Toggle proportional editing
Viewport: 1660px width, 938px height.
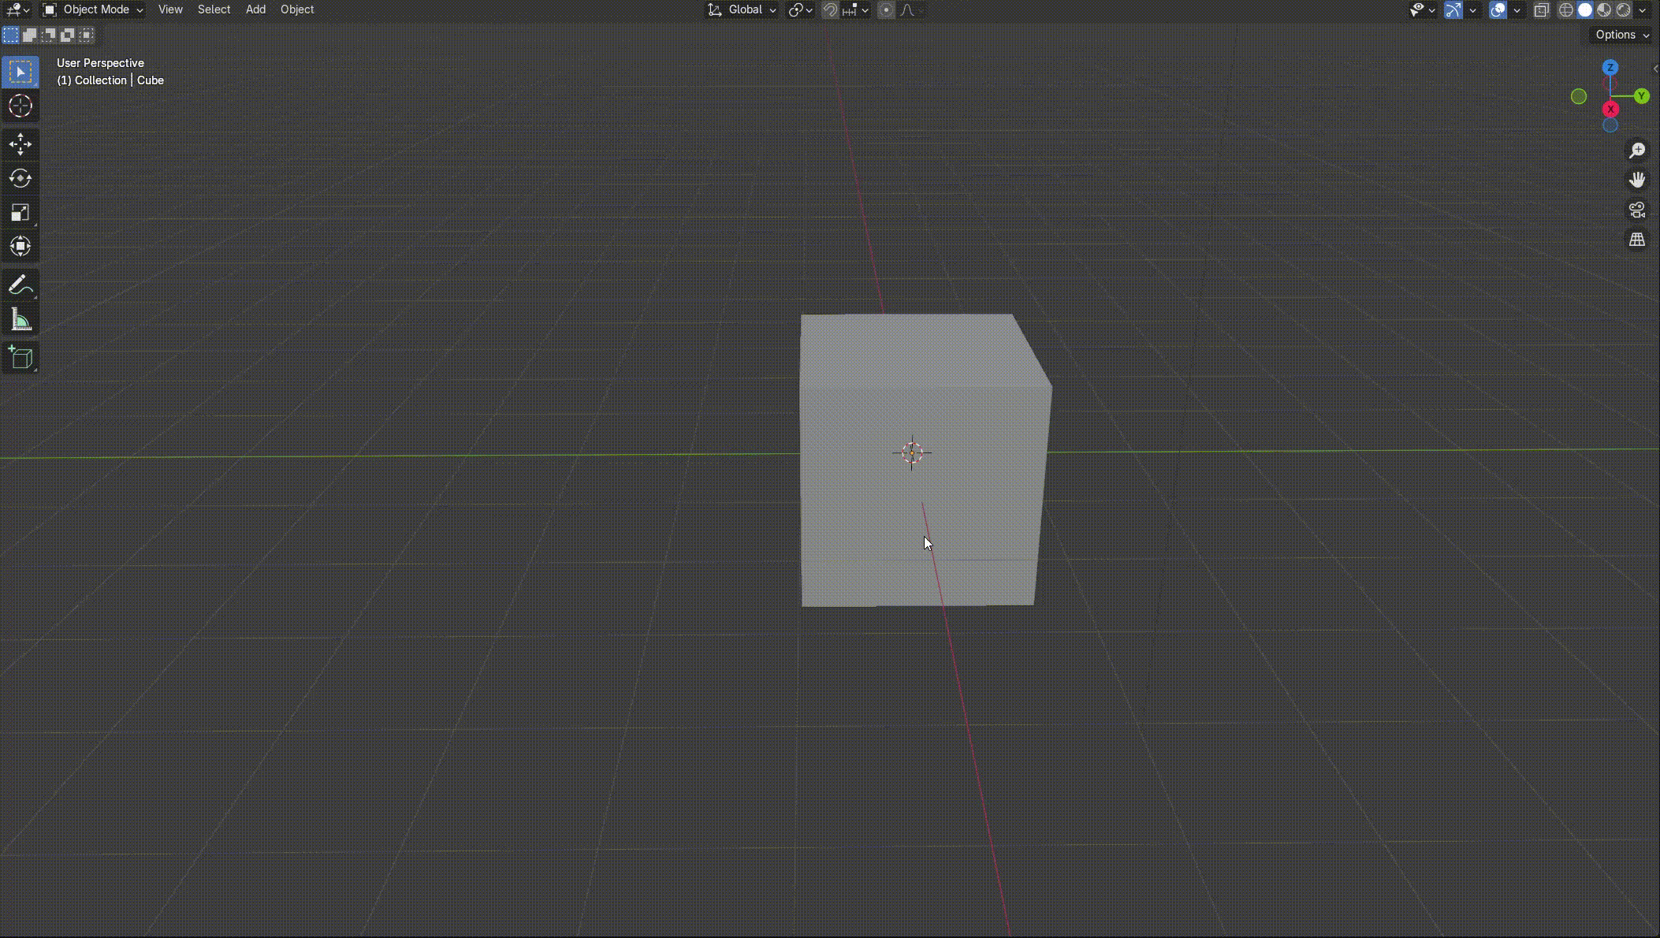tap(886, 10)
